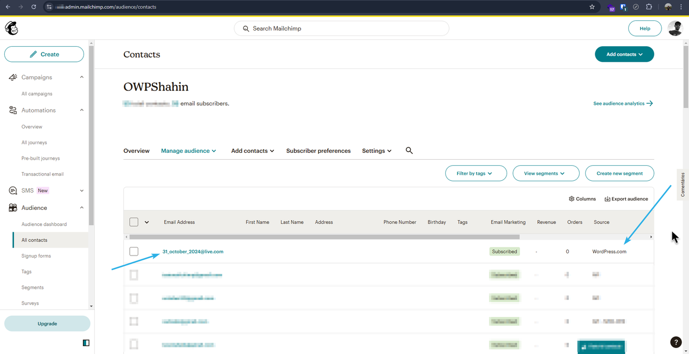Image resolution: width=689 pixels, height=354 pixels.
Task: Open the browser extensions puzzle icon
Action: coord(649,7)
